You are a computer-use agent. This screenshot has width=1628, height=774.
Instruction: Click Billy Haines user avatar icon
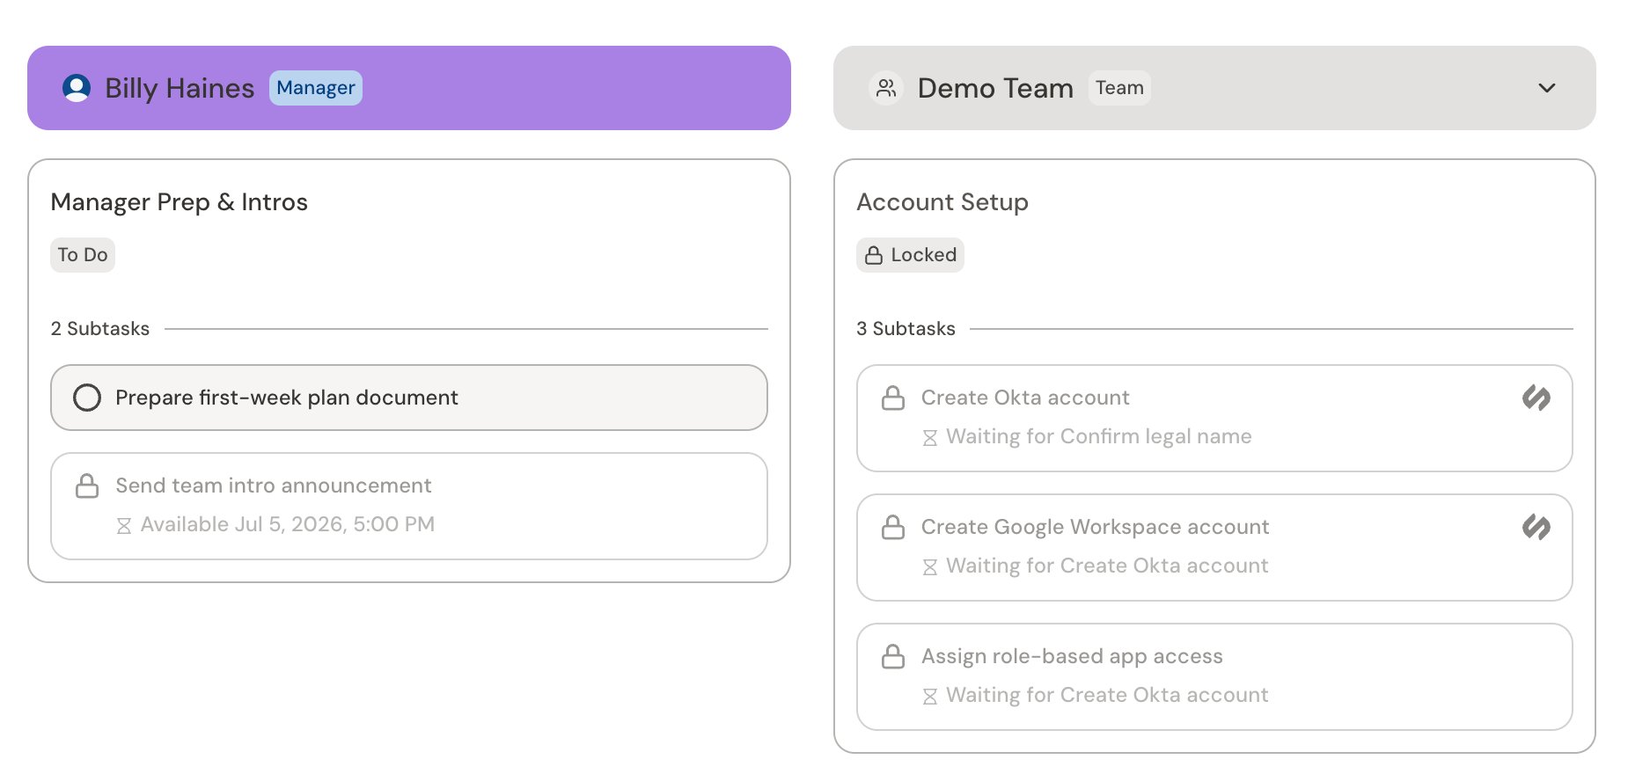pyautogui.click(x=77, y=88)
